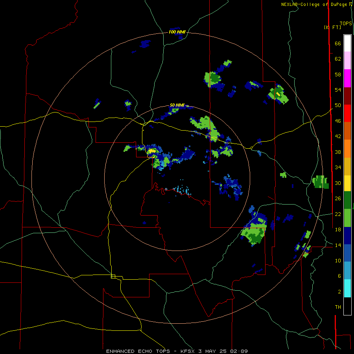Image resolution: width=354 pixels, height=354 pixels.
Task: Click the white 66 kft color swatch
Action: coord(347,43)
